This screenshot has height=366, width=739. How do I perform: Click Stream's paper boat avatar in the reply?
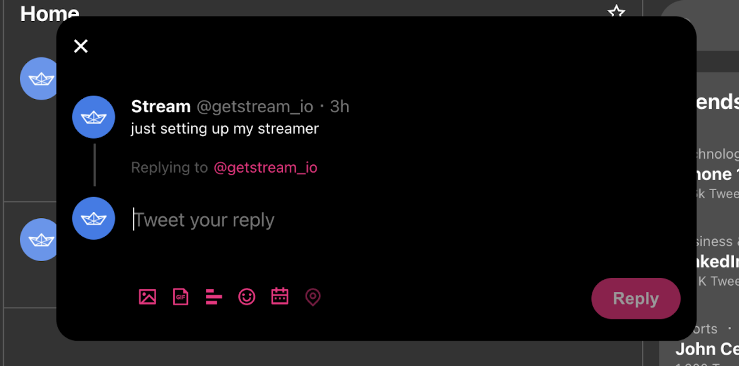(x=93, y=117)
